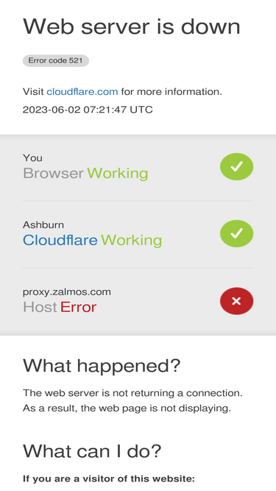276x491 pixels.
Task: Click the 'You' label above Browser
Action: tap(32, 158)
